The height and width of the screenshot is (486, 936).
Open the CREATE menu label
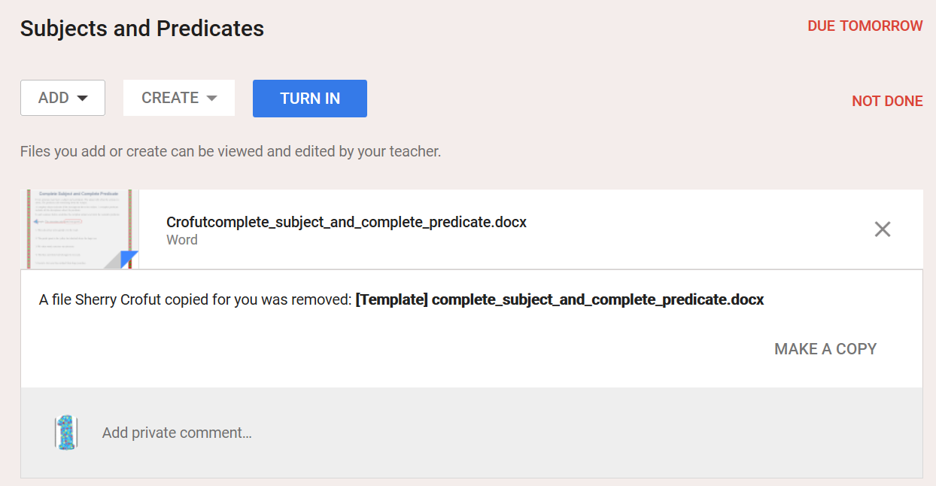point(170,98)
